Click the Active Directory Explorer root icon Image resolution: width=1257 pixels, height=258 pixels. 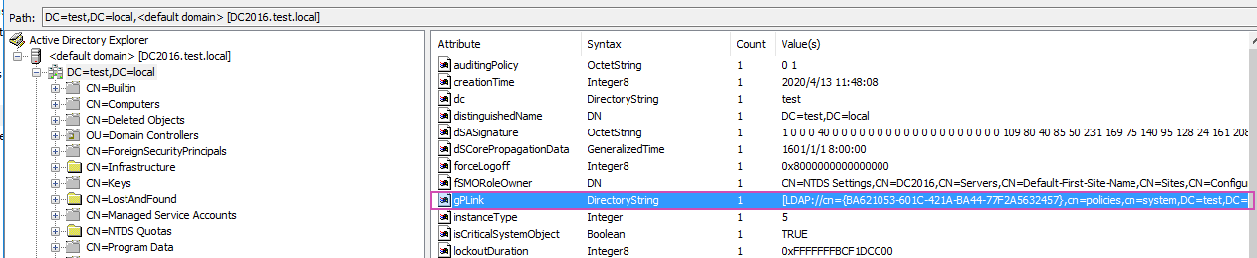coord(17,40)
